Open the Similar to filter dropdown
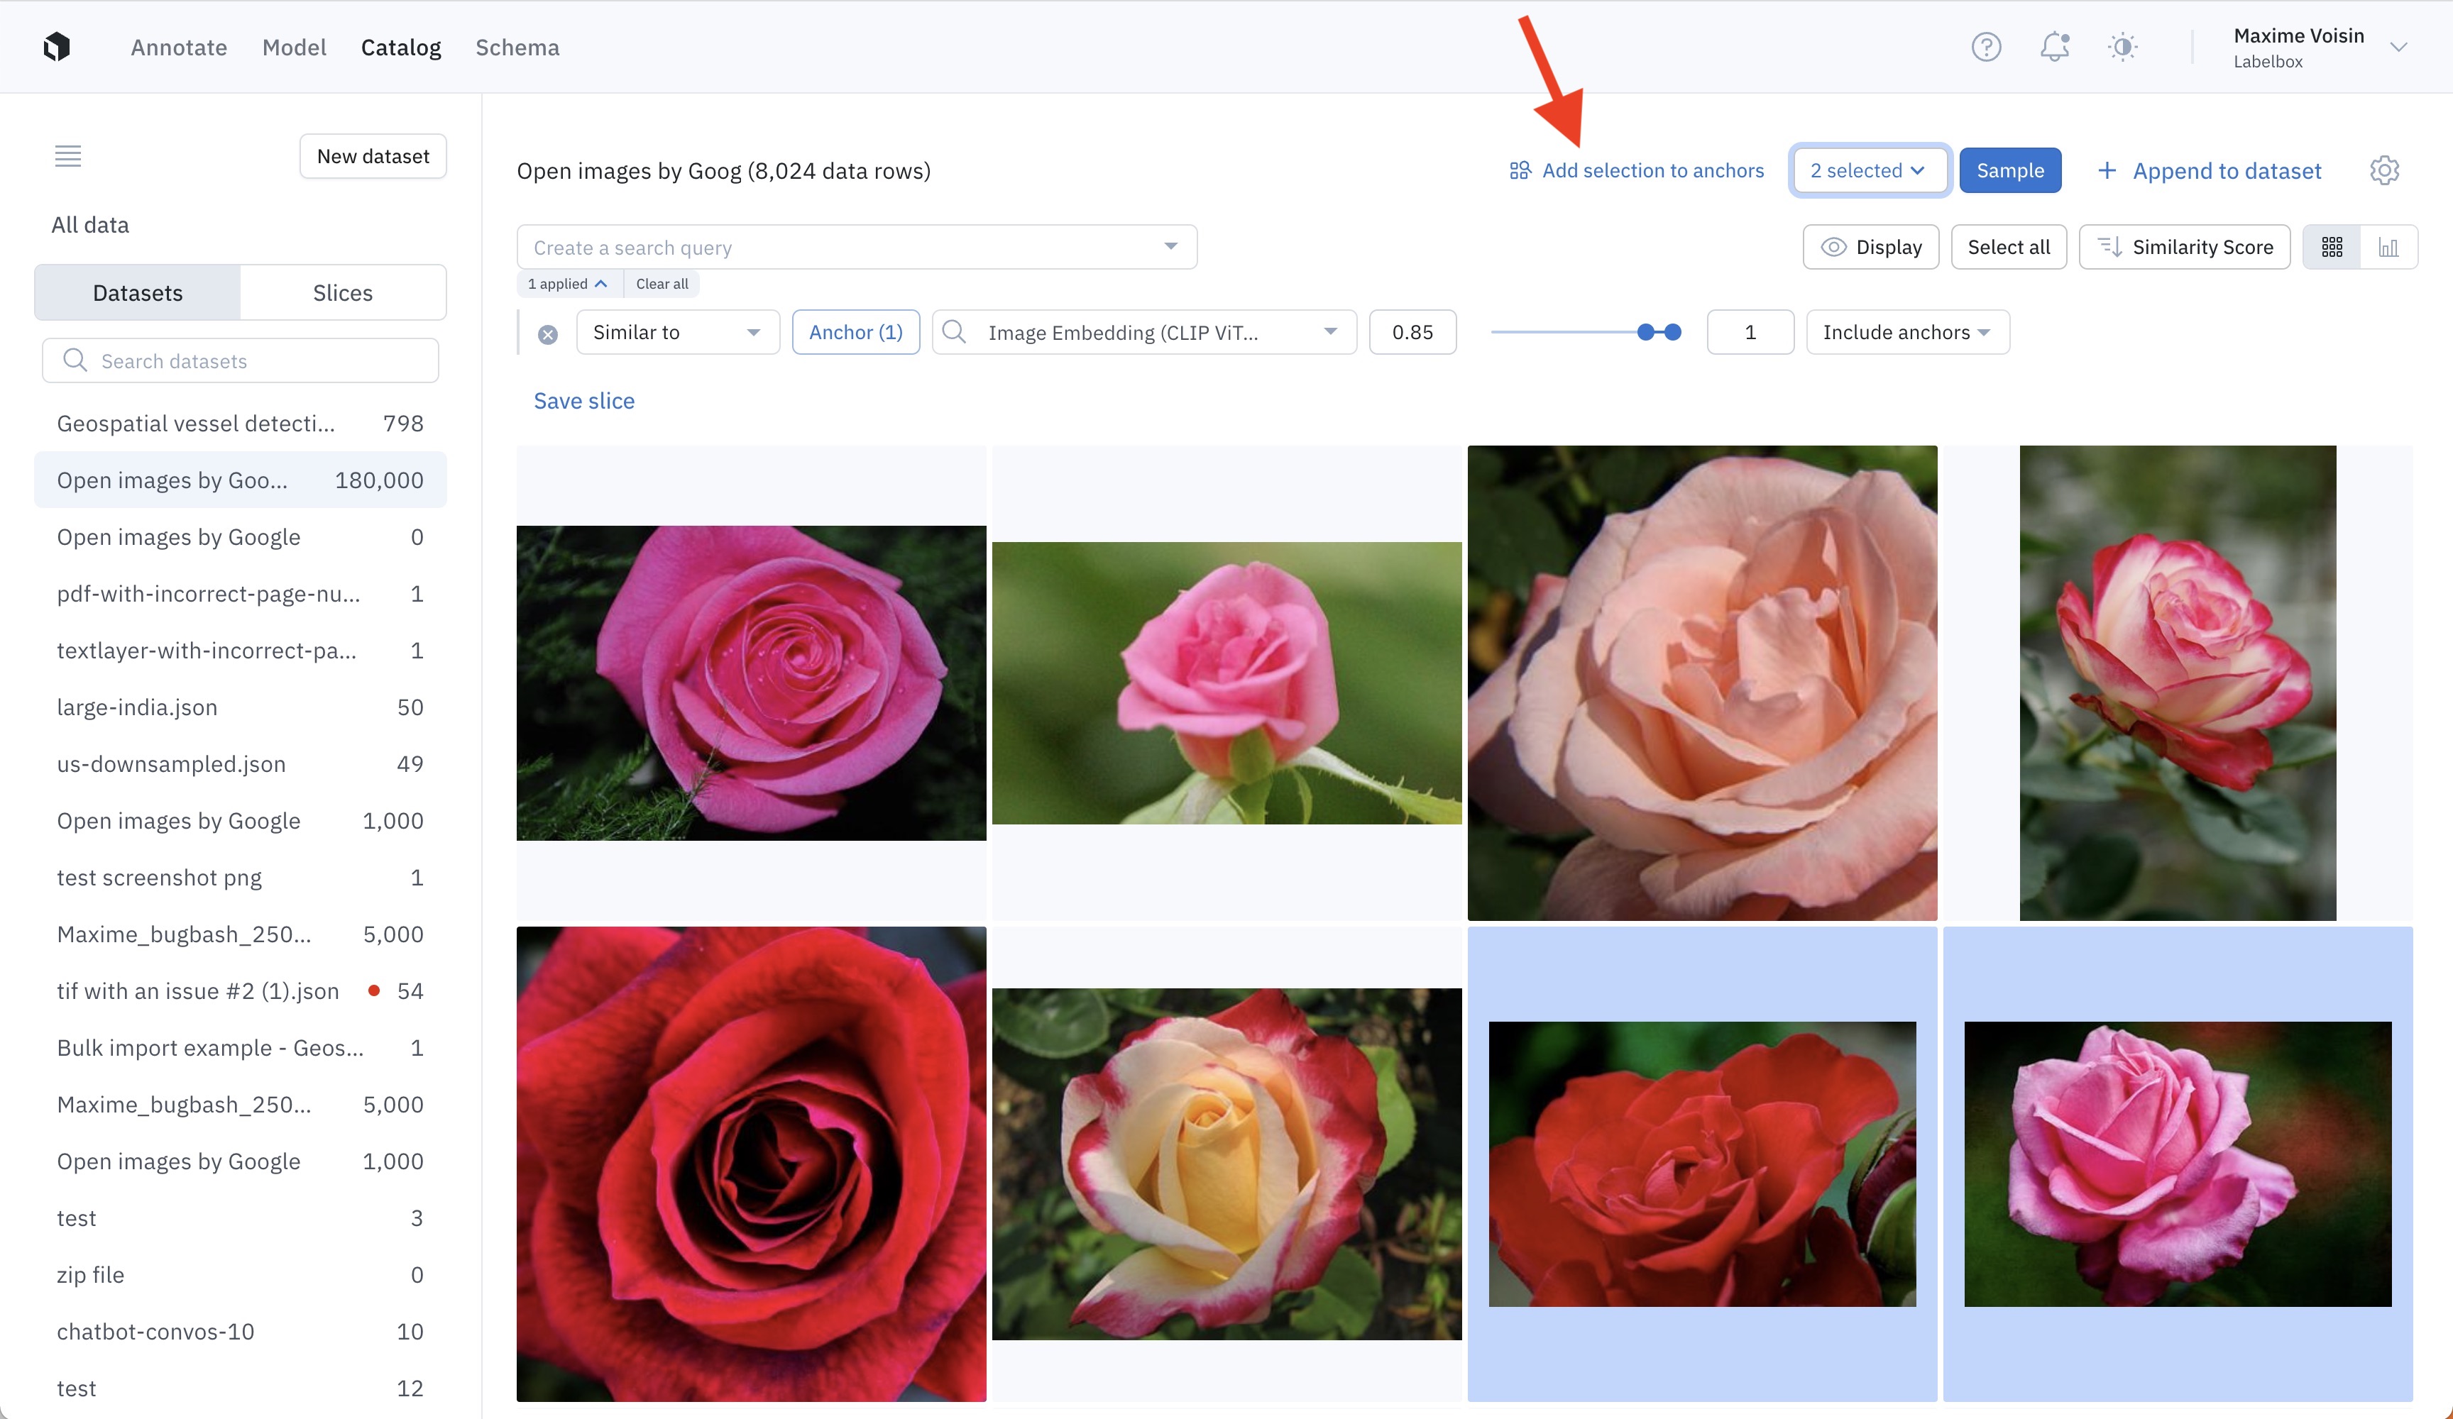Screen dimensions: 2453x1419 (x=678, y=333)
